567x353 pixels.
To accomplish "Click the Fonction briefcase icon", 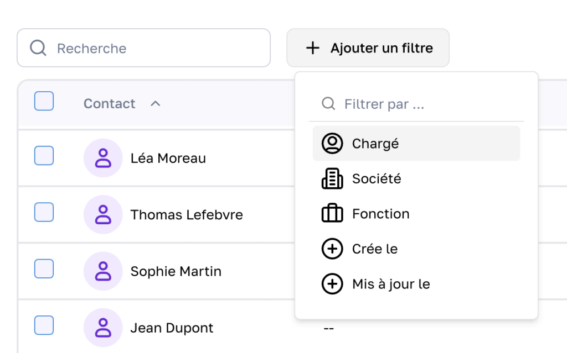I will [332, 214].
